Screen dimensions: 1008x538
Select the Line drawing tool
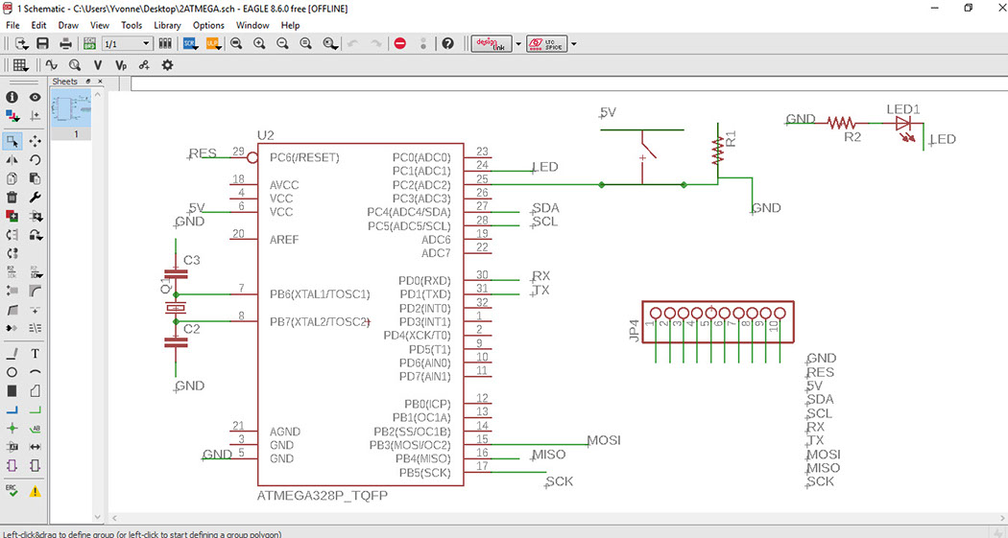pyautogui.click(x=12, y=353)
